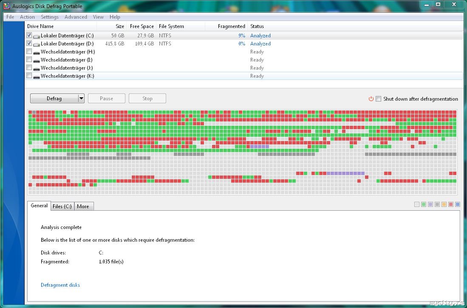The width and height of the screenshot is (467, 308).
Task: Minimize the Disk Defrag window
Action: 427,5
